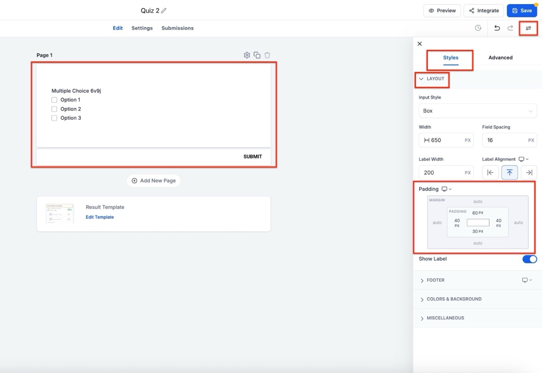Viewport: 543px width, 373px height.
Task: Click the redo icon
Action: pos(510,28)
